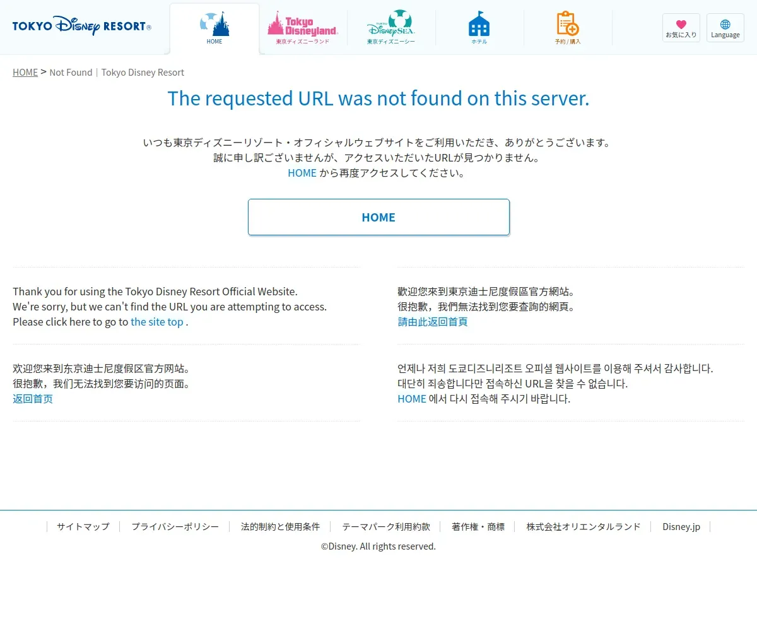Image resolution: width=757 pixels, height=631 pixels.
Task: Open the Tokyo DisneySea tab
Action: (x=391, y=28)
